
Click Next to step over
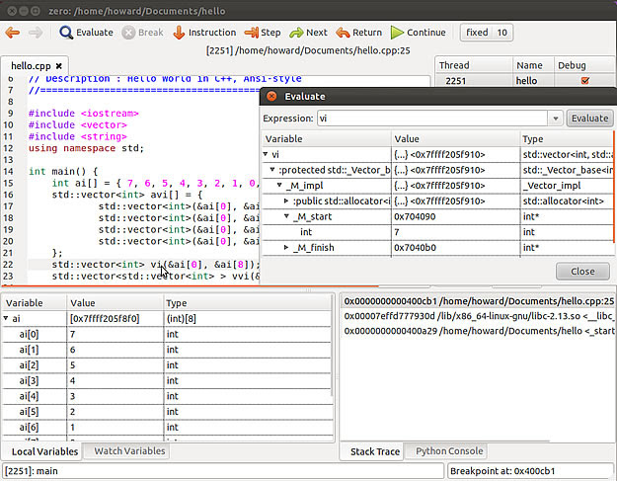coord(308,33)
